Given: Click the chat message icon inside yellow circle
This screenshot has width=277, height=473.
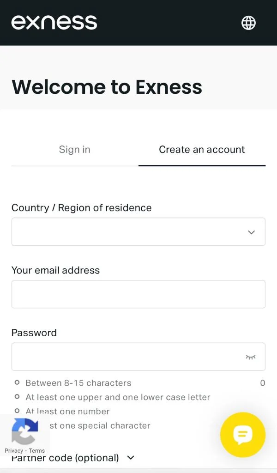Looking at the screenshot, I should (x=243, y=435).
